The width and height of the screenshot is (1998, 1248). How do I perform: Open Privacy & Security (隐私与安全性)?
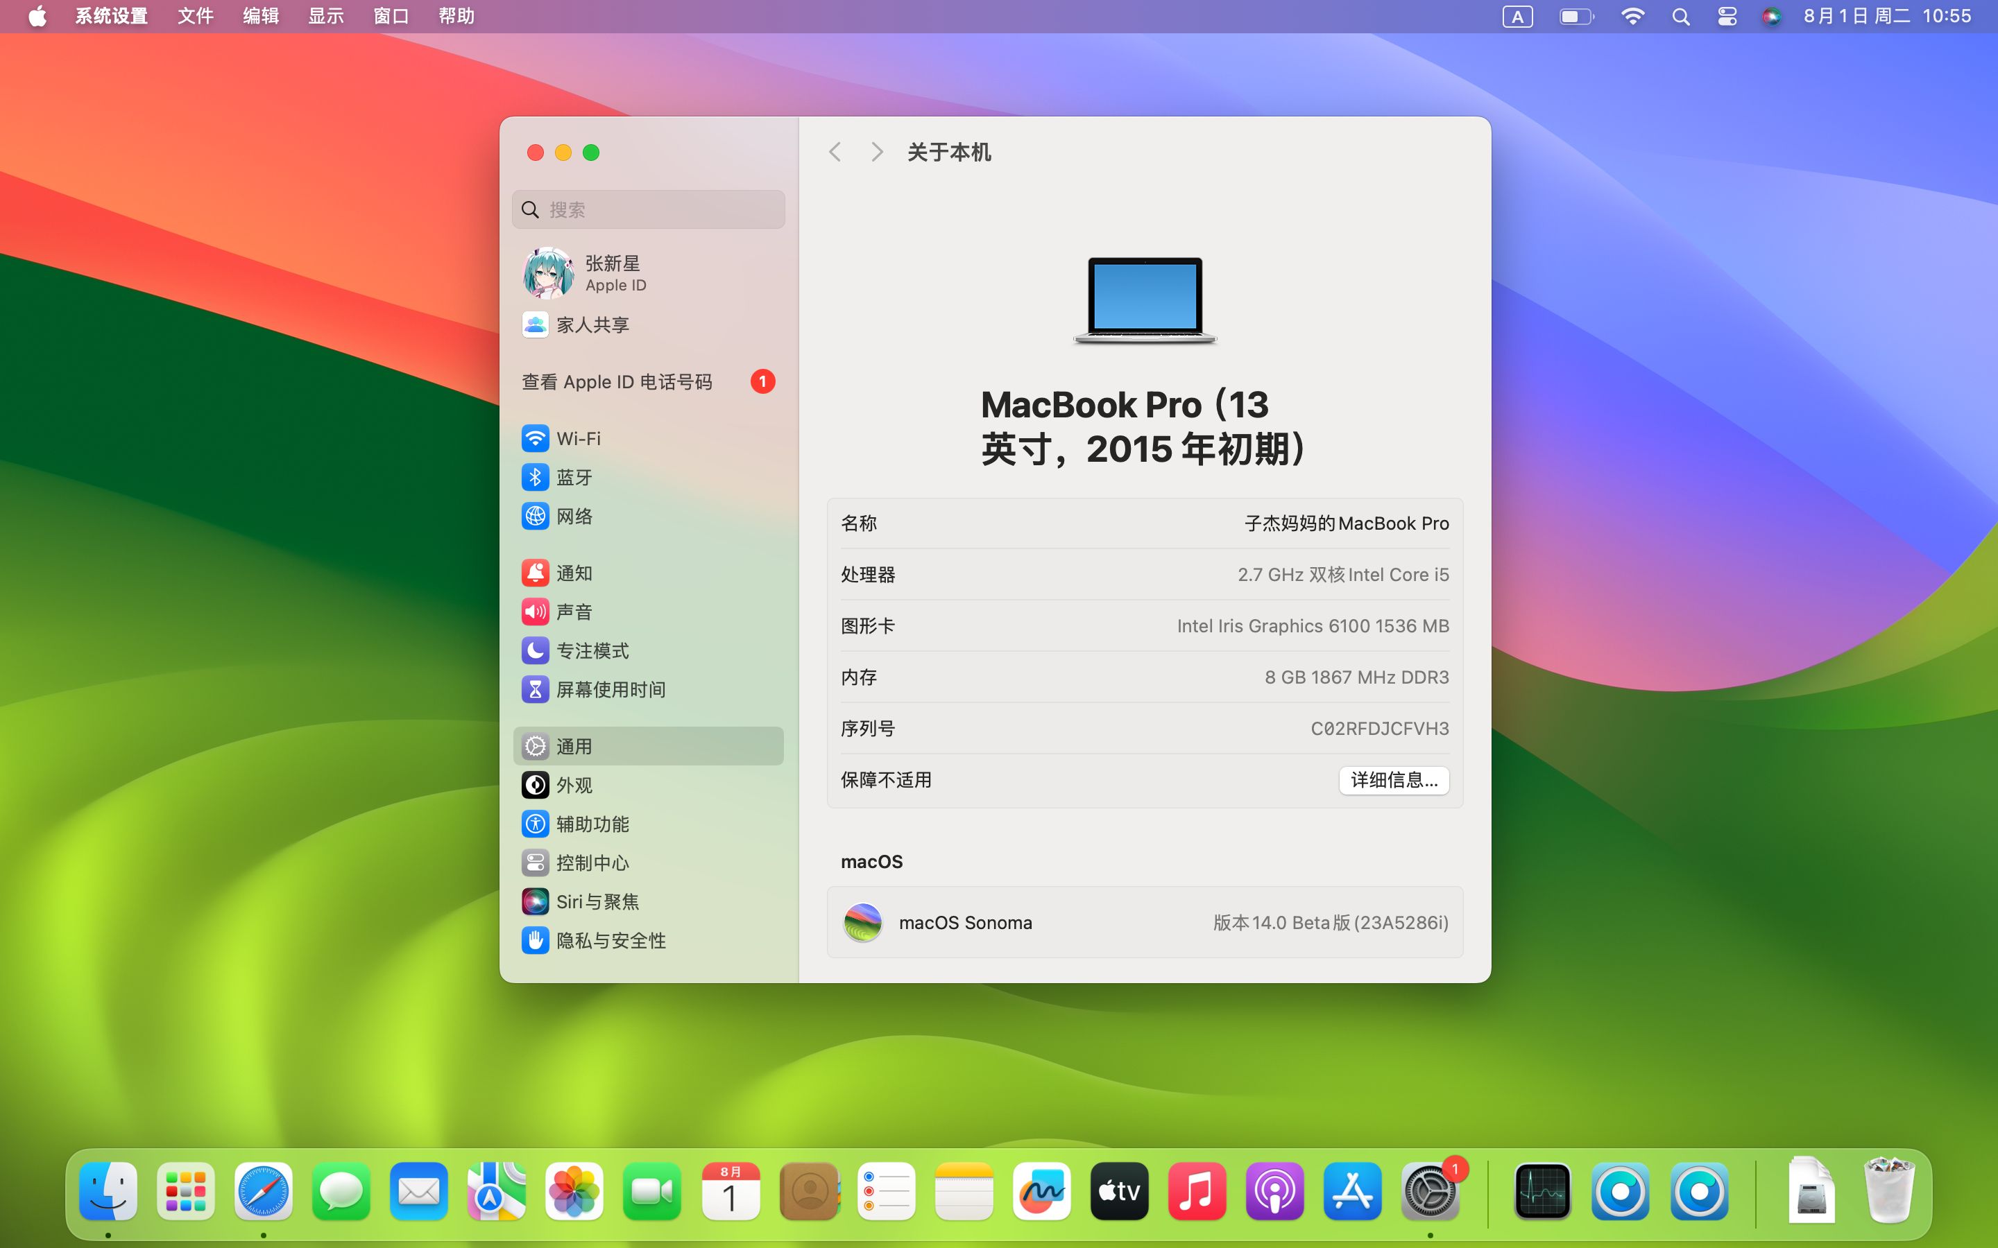648,940
